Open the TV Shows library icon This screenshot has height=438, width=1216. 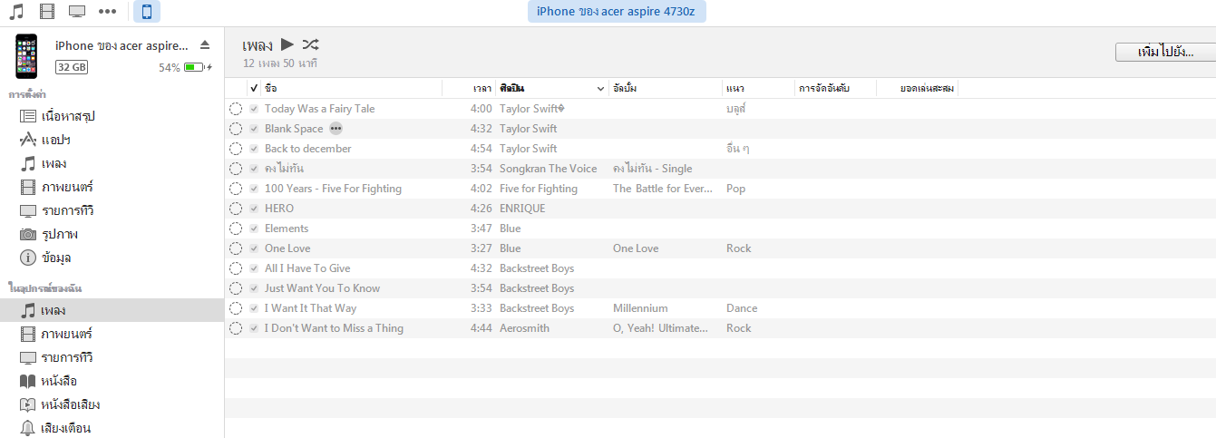tap(77, 12)
